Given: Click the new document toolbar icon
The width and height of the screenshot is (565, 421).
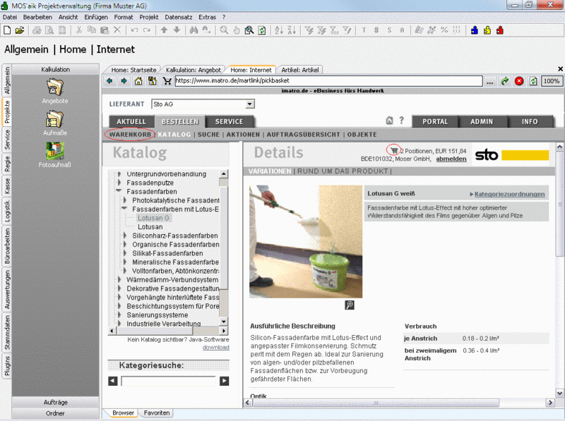Looking at the screenshot, I should (x=7, y=30).
